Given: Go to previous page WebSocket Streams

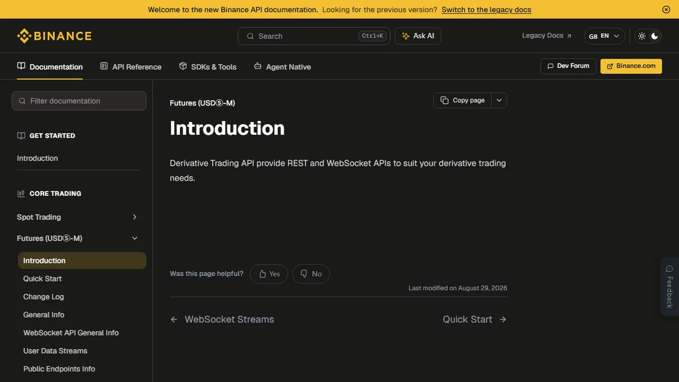Looking at the screenshot, I should click(x=222, y=319).
